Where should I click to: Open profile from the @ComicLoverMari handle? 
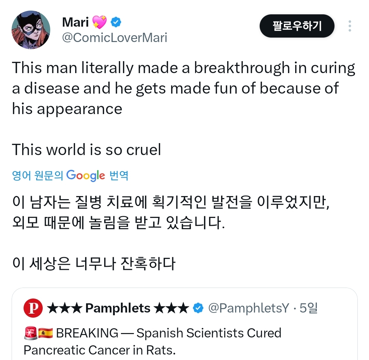[114, 38]
